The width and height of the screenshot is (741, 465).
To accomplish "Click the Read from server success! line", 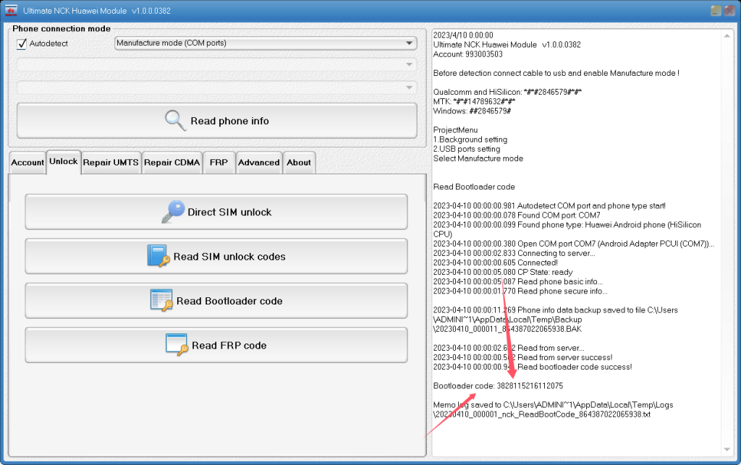I will tap(522, 357).
